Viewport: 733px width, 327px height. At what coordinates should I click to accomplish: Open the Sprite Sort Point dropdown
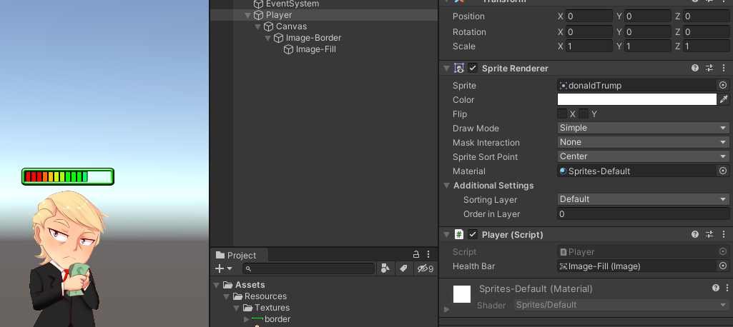coord(643,156)
